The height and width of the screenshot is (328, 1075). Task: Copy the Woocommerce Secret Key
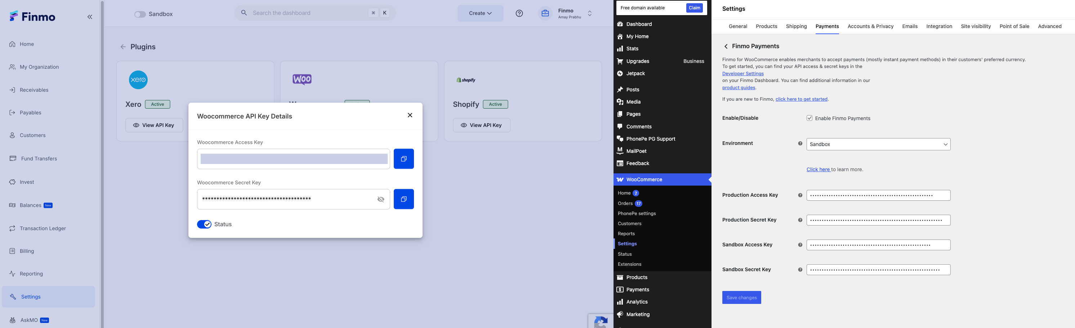(x=403, y=199)
